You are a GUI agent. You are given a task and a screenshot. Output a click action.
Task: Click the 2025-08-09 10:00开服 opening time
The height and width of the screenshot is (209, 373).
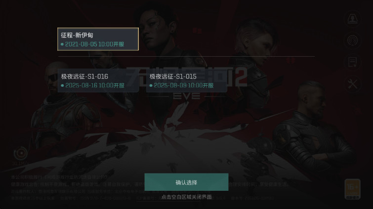pyautogui.click(x=184, y=85)
